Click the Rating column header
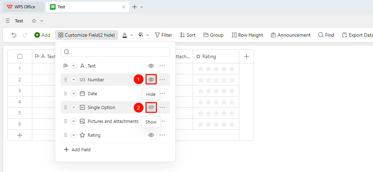This screenshot has height=172, width=373. [216, 56]
